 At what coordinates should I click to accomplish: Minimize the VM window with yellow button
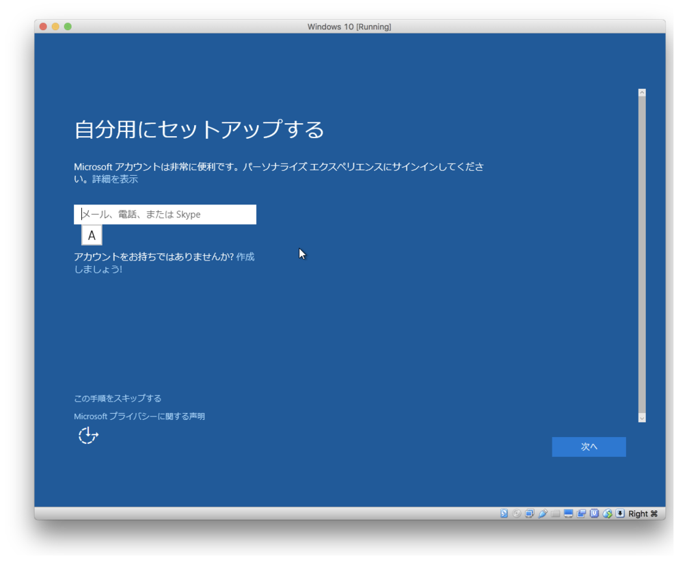pyautogui.click(x=55, y=27)
